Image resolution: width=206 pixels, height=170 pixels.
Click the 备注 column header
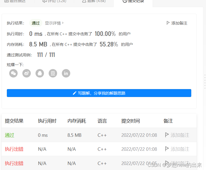click(x=168, y=121)
